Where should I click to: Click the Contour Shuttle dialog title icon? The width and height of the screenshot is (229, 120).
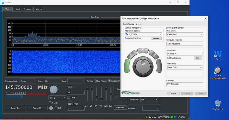[x=123, y=19]
